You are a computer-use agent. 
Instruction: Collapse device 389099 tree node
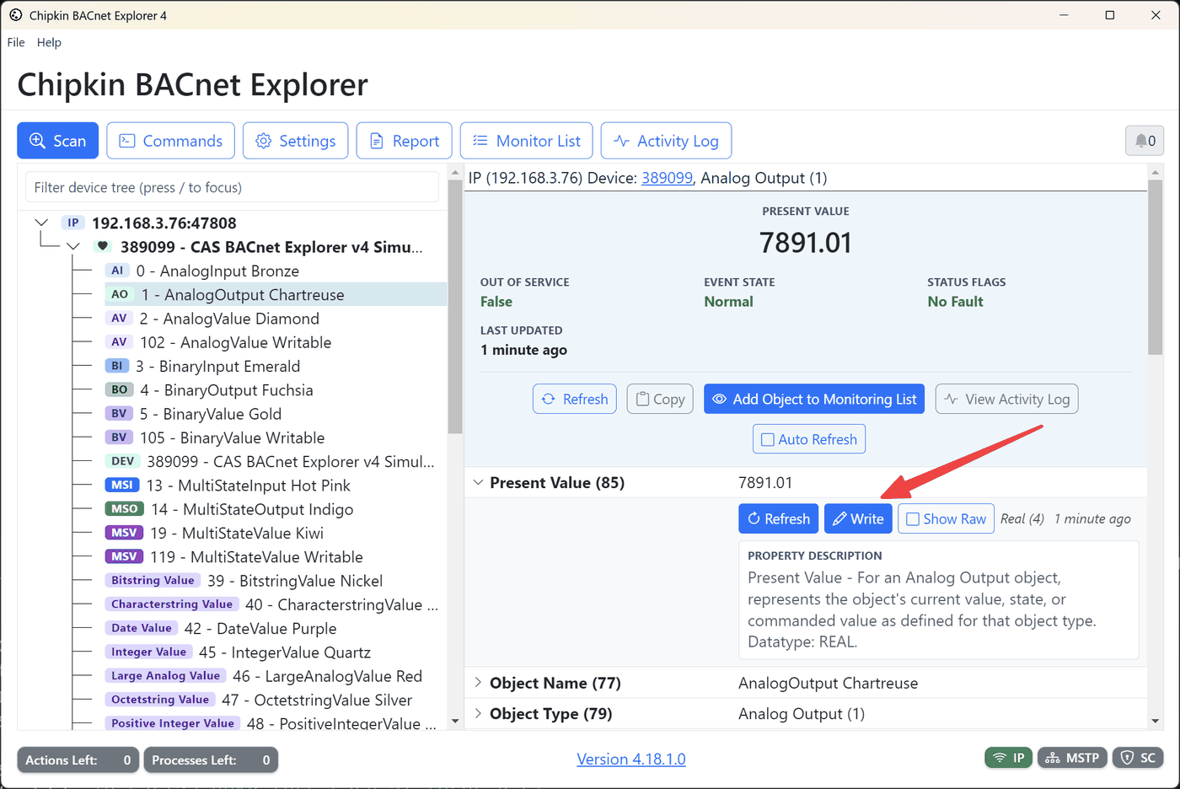click(73, 247)
